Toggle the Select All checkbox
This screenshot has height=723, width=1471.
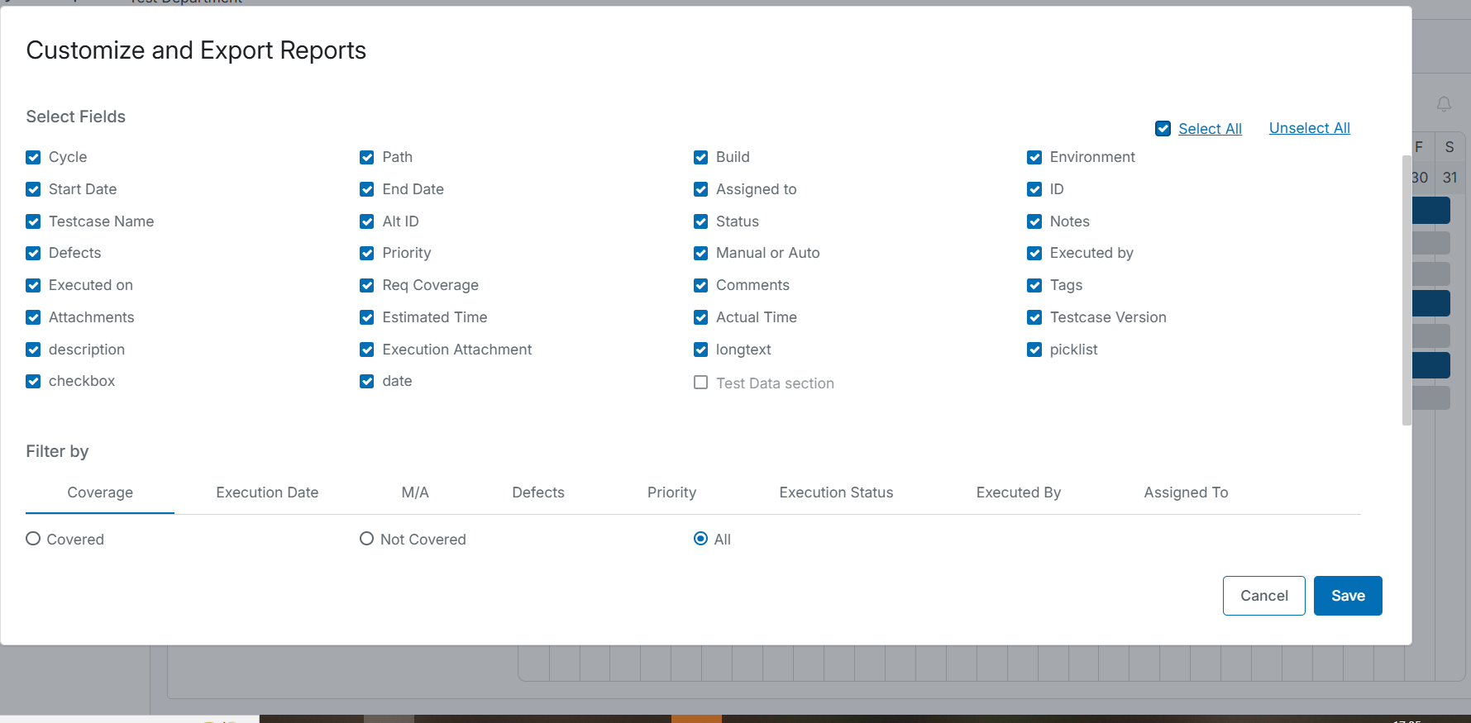(1163, 129)
